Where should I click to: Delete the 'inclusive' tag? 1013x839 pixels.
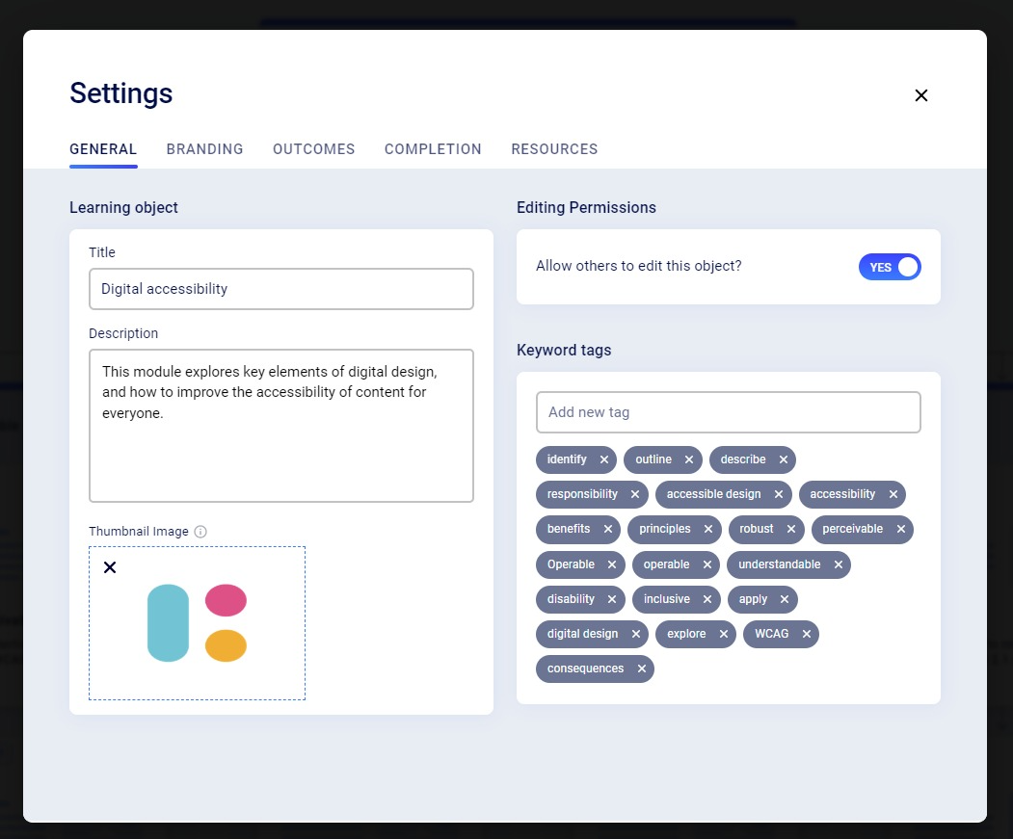coord(708,599)
